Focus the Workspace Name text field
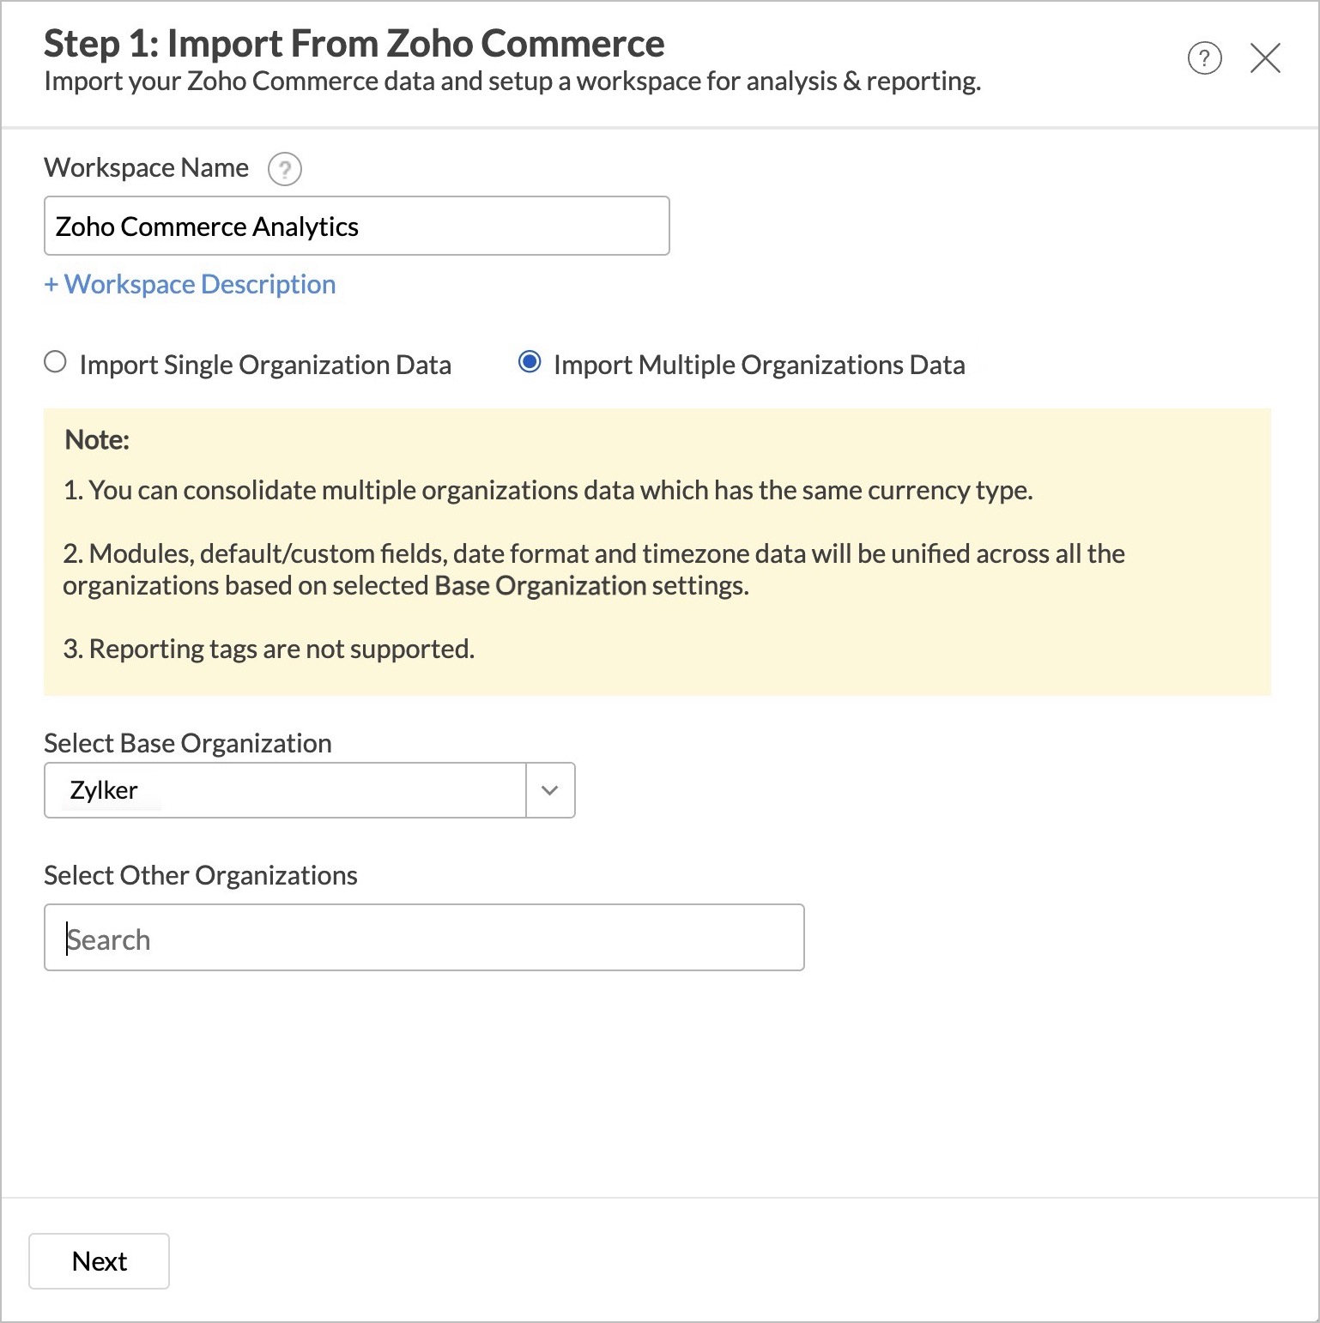The width and height of the screenshot is (1320, 1323). click(x=356, y=227)
